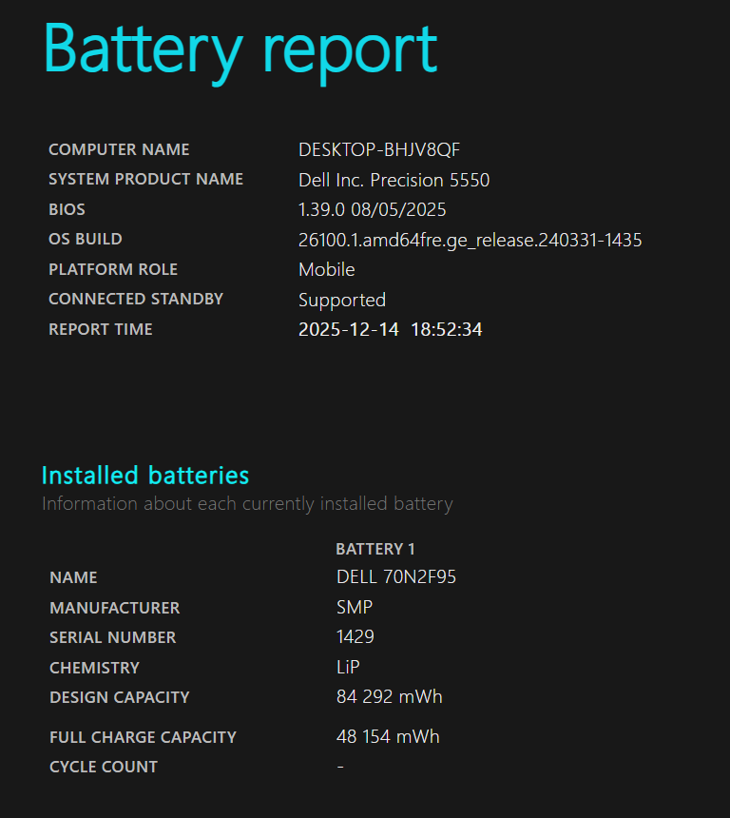Click the CYCLE COUNT row label
Viewport: 730px width, 818px height.
[104, 767]
